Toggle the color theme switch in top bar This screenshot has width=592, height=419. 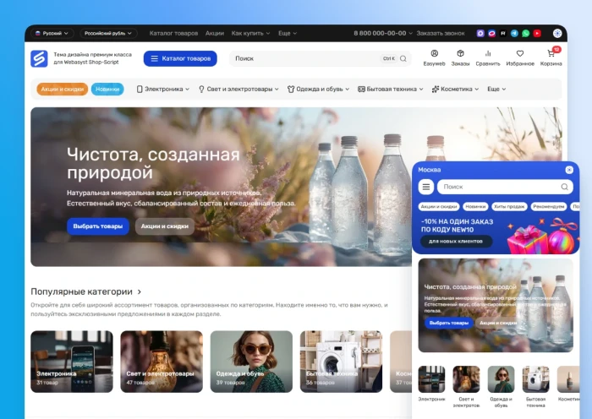coord(557,33)
